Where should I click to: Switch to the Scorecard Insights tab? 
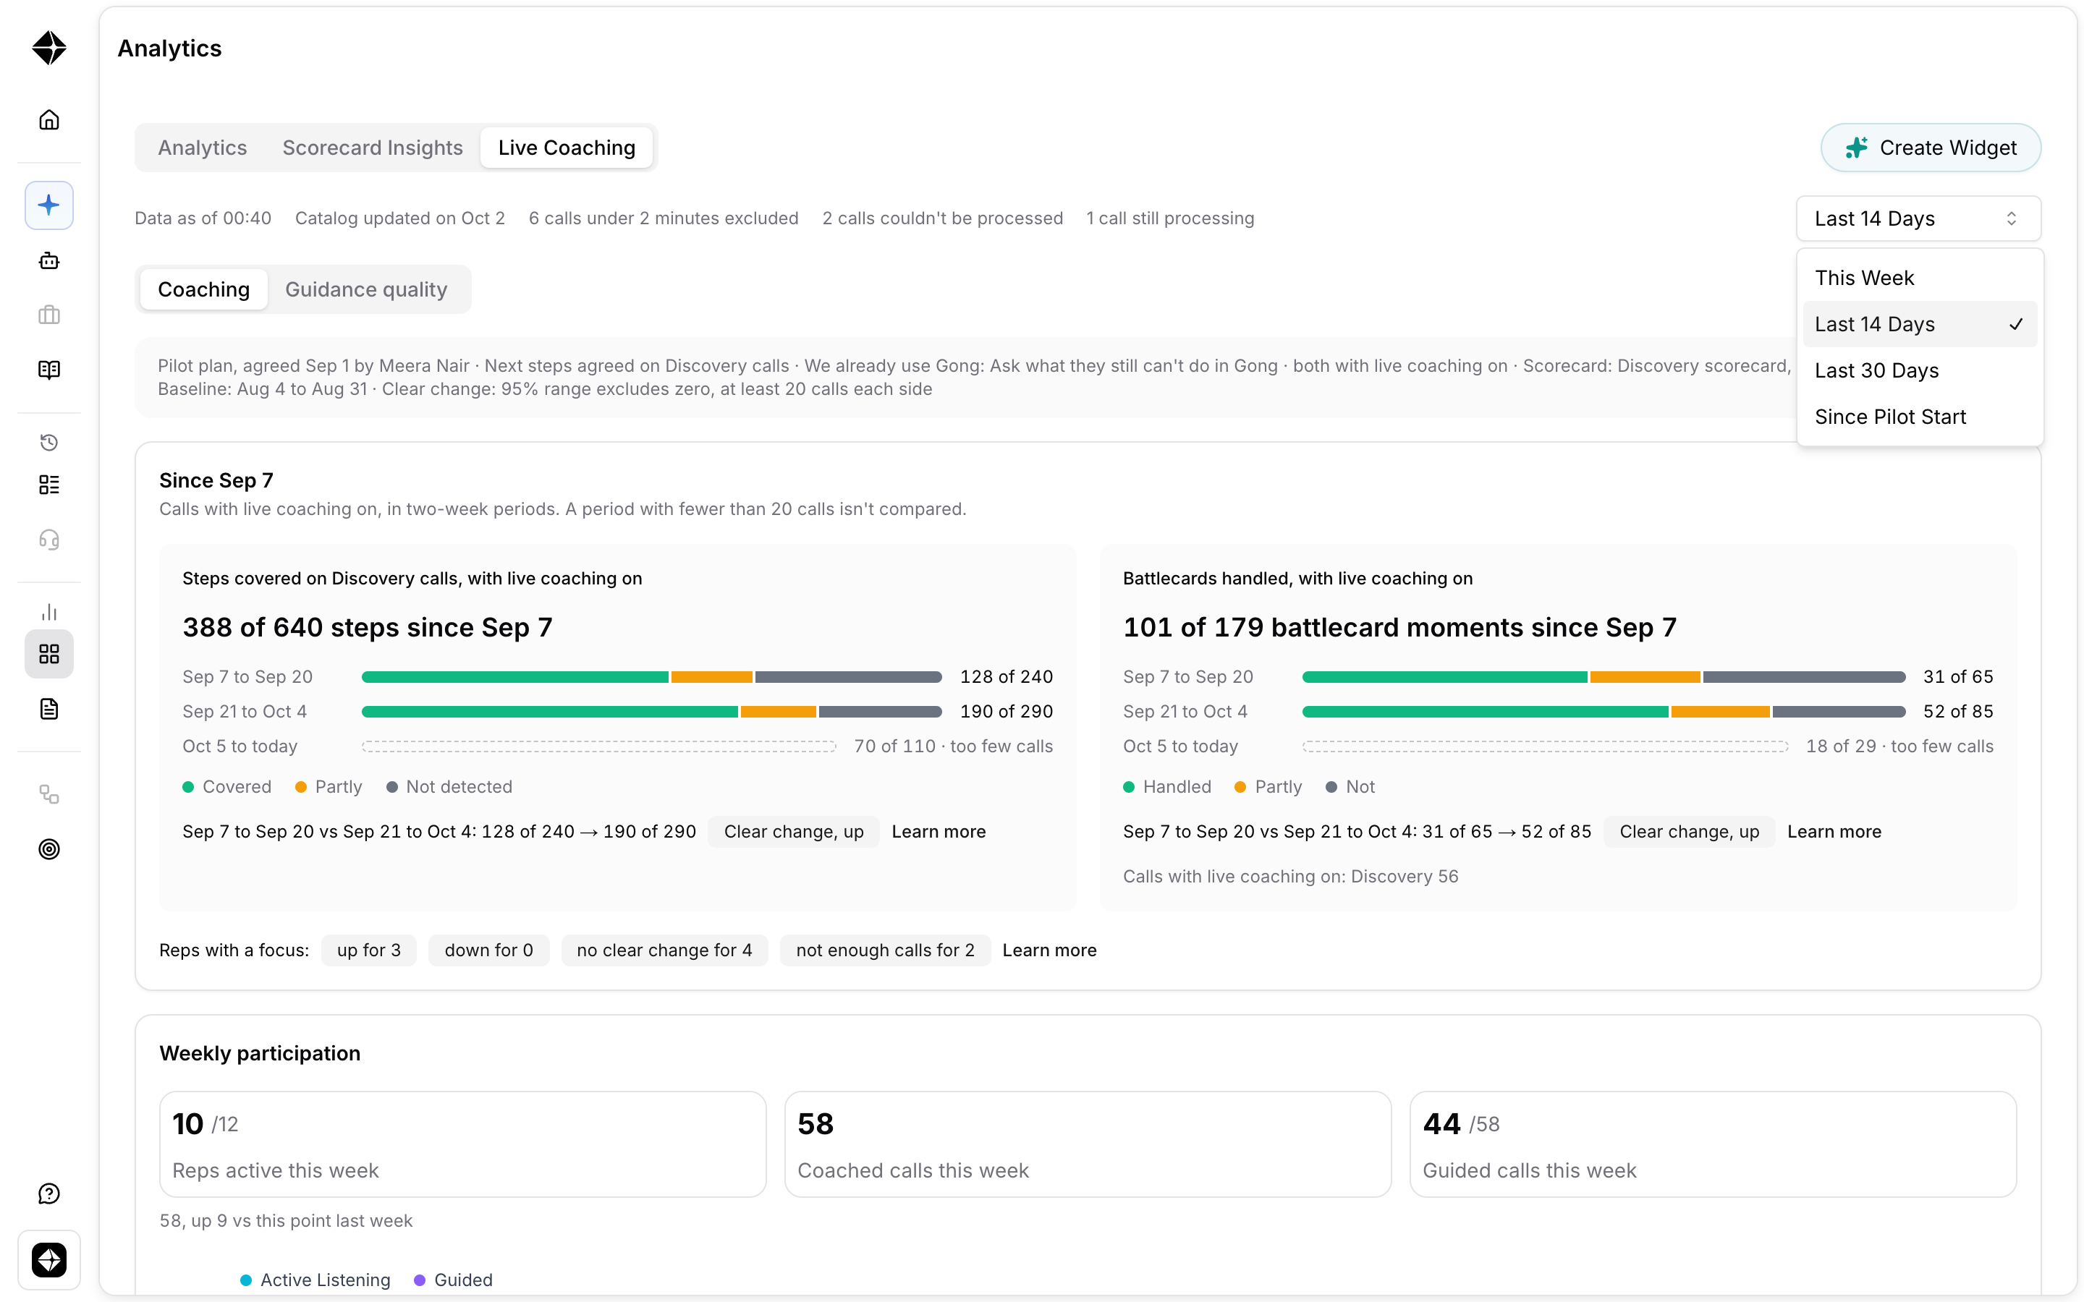point(372,148)
